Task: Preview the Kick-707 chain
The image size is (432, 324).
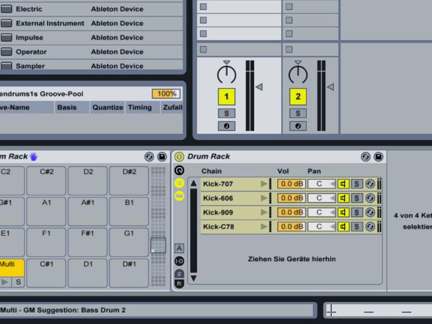Action: click(x=264, y=184)
